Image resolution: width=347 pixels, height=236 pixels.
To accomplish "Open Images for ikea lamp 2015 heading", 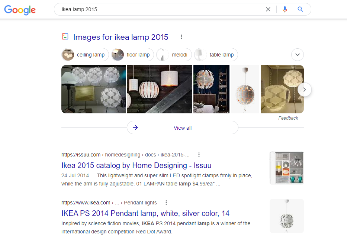I will coord(121,37).
